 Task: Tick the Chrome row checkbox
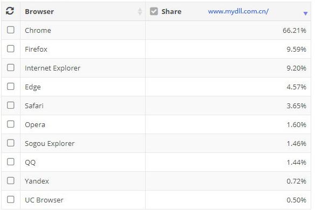11,30
